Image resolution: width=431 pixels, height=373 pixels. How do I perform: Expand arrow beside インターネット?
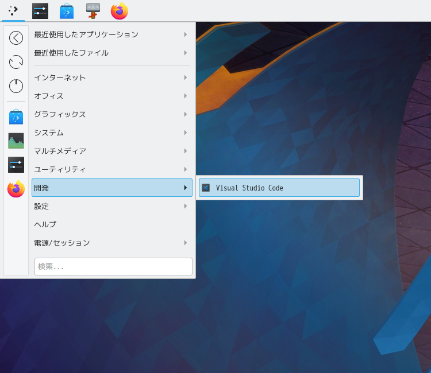point(186,77)
